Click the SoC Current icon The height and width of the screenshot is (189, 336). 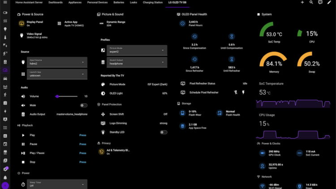tap(300, 153)
